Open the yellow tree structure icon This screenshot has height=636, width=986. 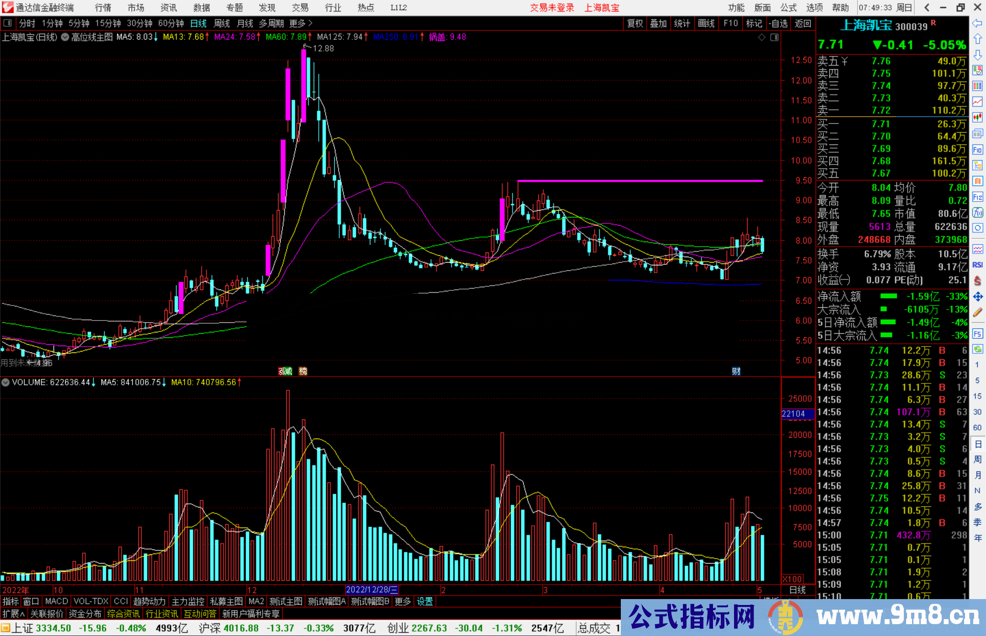pos(977,165)
